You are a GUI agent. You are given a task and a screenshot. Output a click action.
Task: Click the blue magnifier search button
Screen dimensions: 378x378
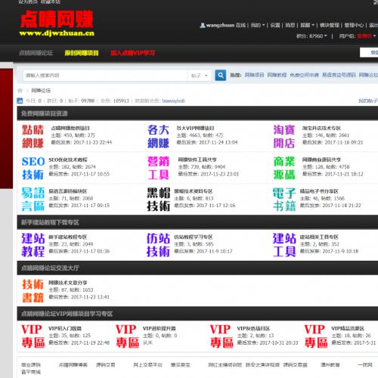[x=220, y=76]
